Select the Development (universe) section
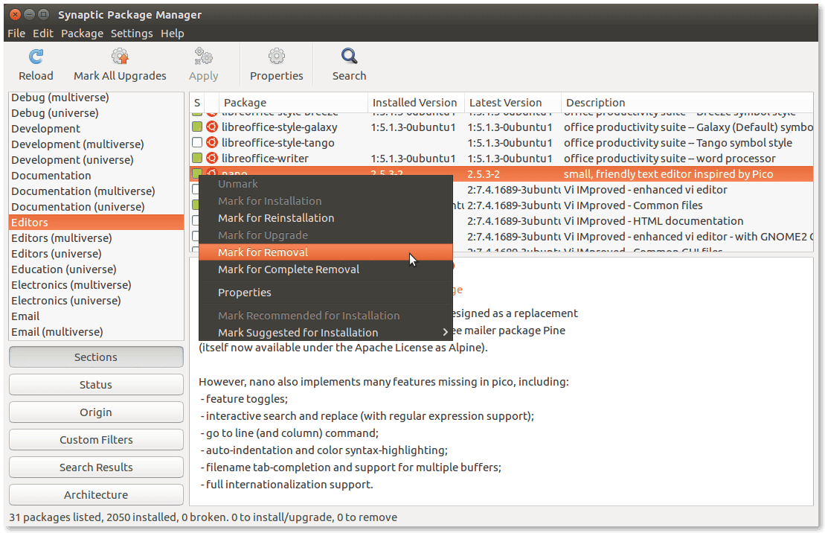 click(x=96, y=159)
